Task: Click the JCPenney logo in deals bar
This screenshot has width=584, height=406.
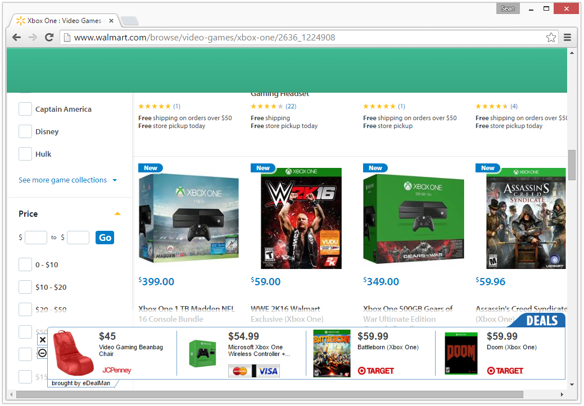Action: point(117,371)
